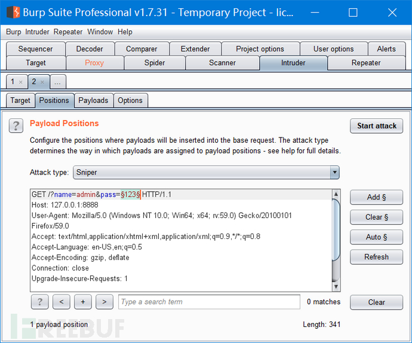Click the Refresh button

pyautogui.click(x=376, y=257)
